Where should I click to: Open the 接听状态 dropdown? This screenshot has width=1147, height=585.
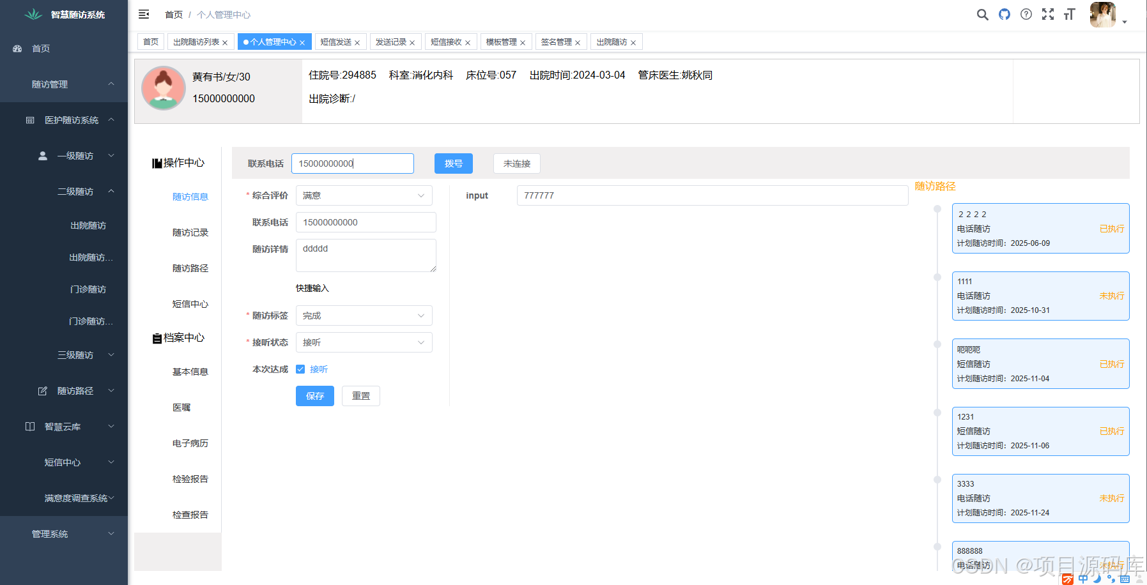coord(364,342)
